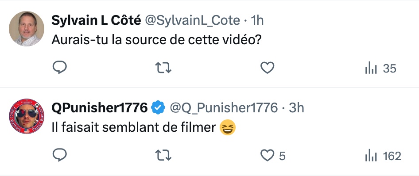The width and height of the screenshot is (419, 176).
Task: Open tweet text "Il faisait semblant de filmer"
Action: click(x=134, y=127)
